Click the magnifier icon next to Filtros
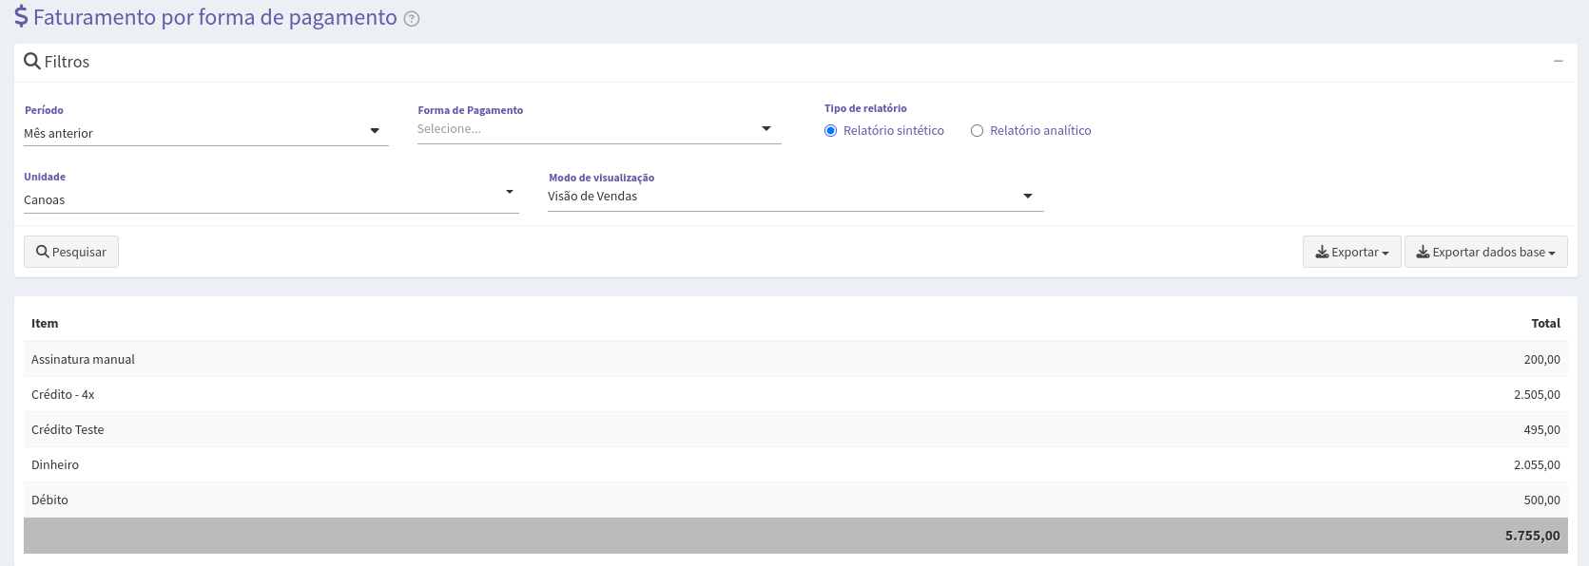The height and width of the screenshot is (566, 1589). tap(32, 62)
